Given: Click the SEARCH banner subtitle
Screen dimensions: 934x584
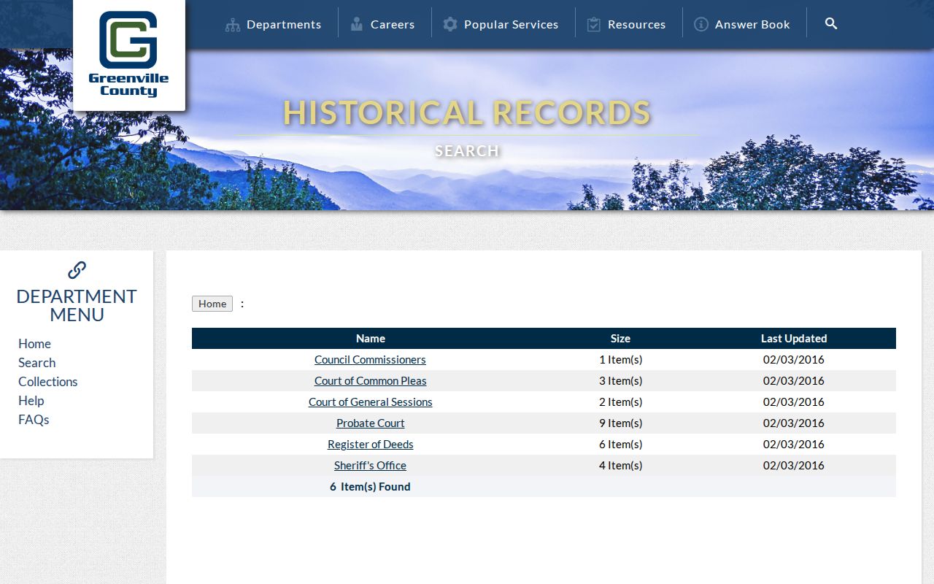Looking at the screenshot, I should [x=467, y=151].
